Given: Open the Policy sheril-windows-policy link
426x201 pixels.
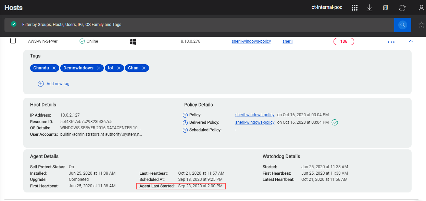Looking at the screenshot, I should point(255,115).
